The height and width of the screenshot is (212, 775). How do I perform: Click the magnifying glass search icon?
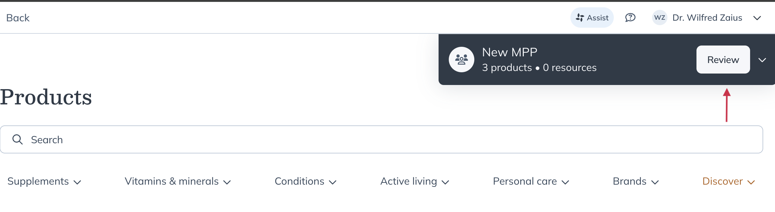[18, 139]
